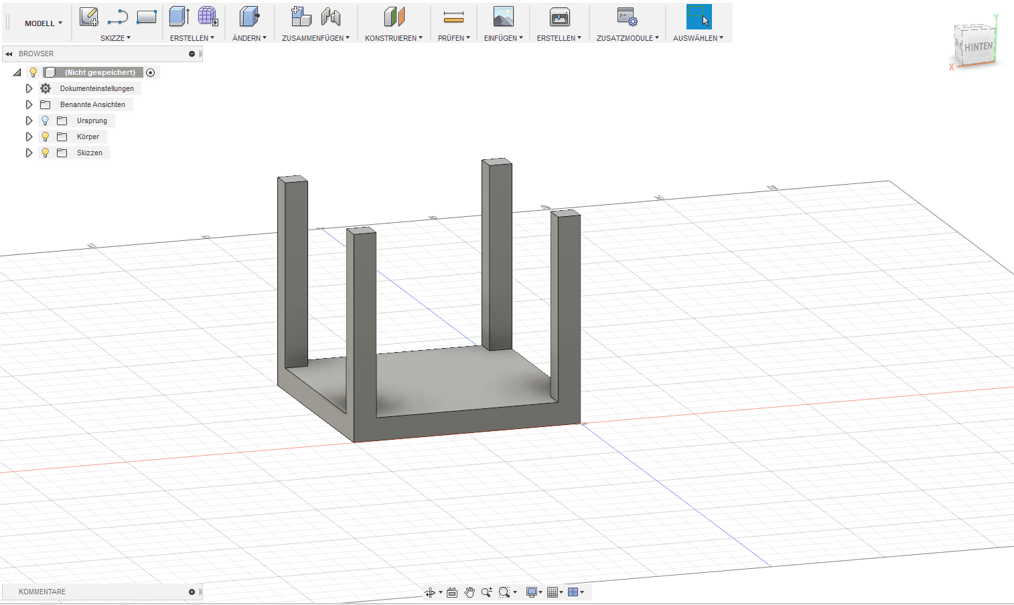Click the orbit tool icon
1014x605 pixels.
click(429, 592)
